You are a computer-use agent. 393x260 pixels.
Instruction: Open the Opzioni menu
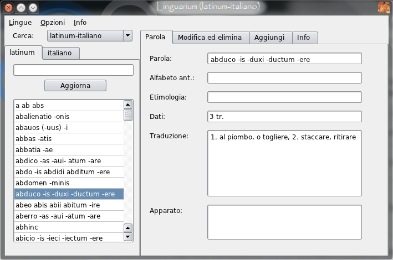coord(53,23)
